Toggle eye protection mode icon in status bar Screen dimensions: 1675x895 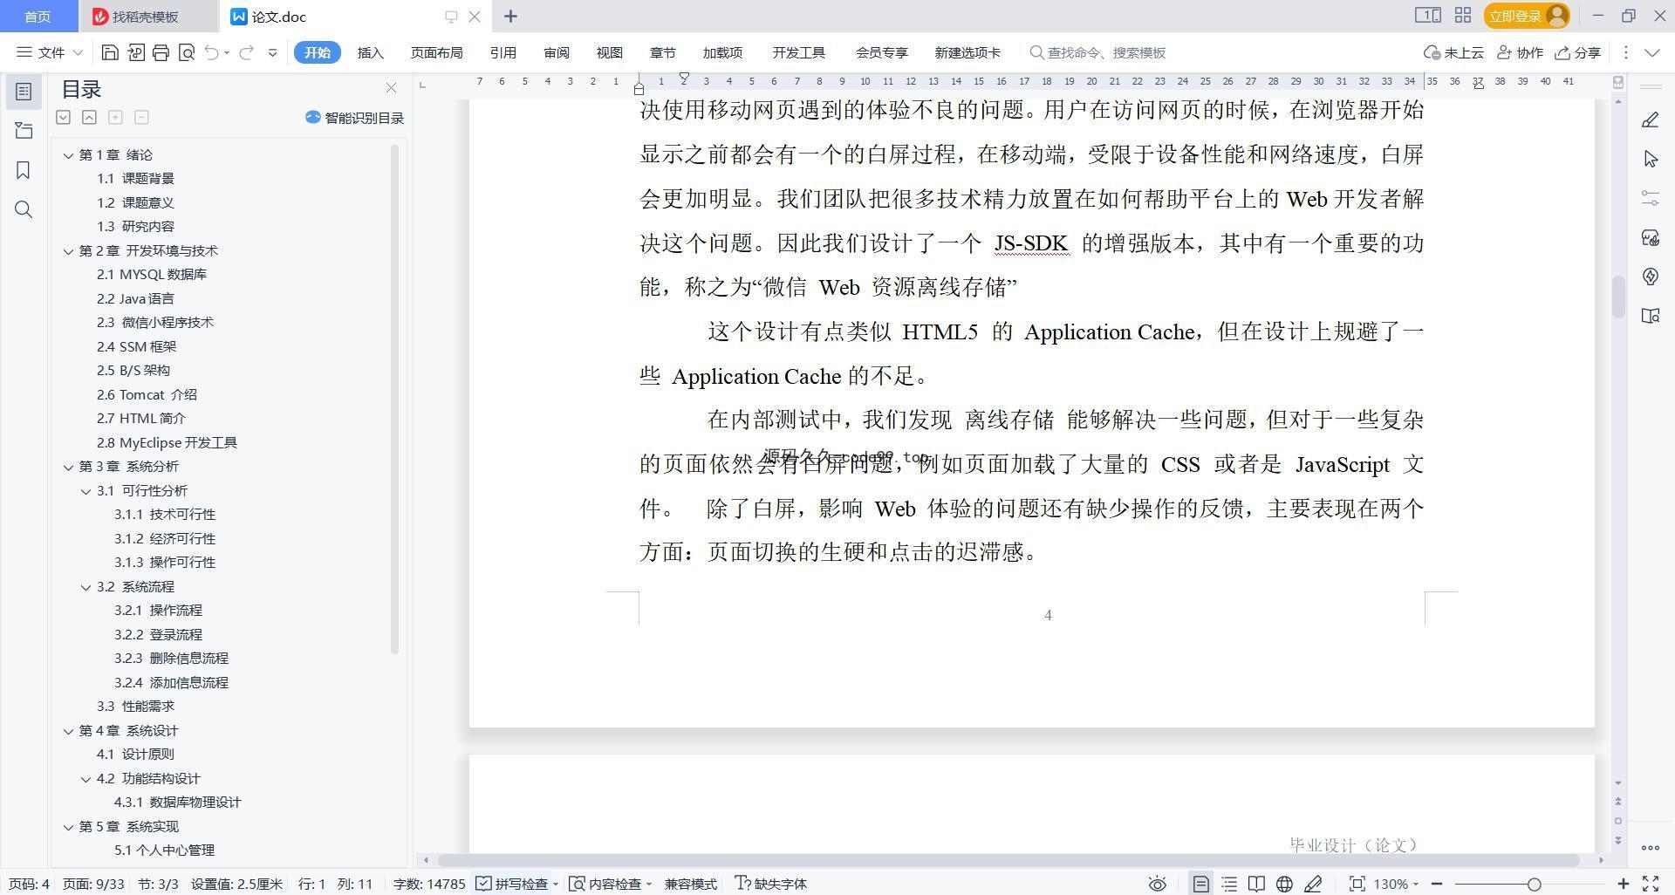point(1157,884)
